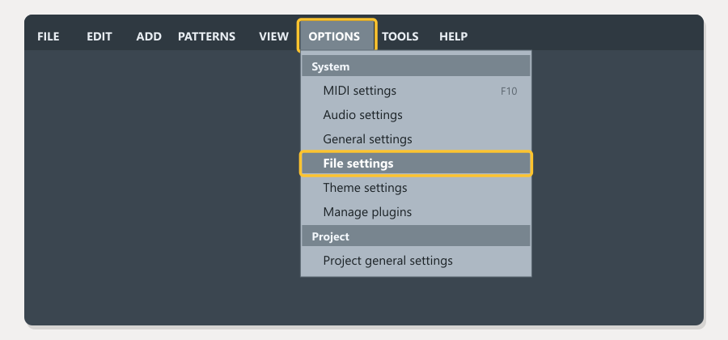The height and width of the screenshot is (340, 728).
Task: Open the PATTERNS menu
Action: (206, 36)
